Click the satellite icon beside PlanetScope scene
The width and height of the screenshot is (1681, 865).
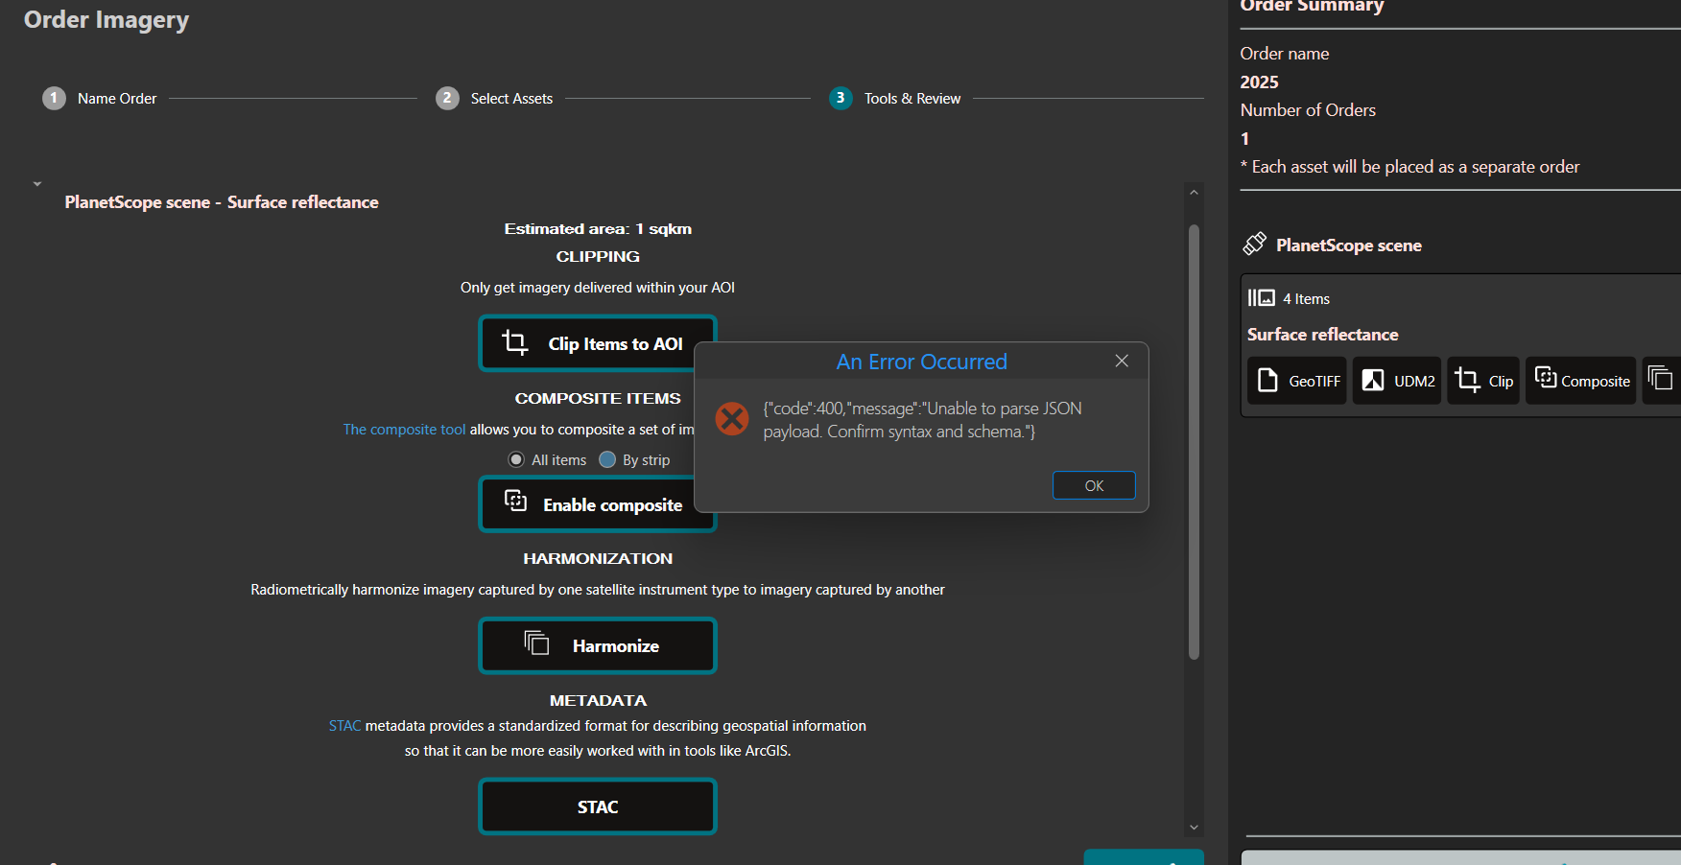(x=1254, y=244)
